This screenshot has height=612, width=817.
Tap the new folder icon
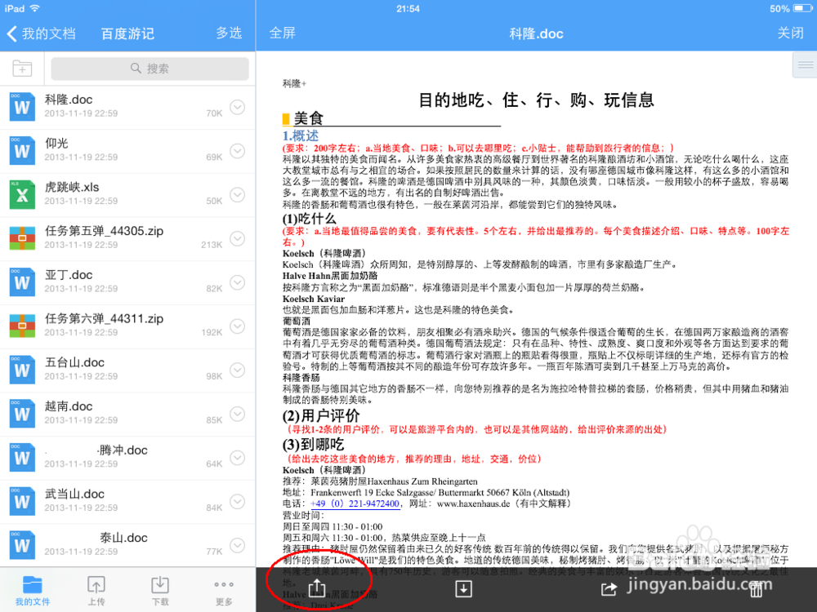tap(22, 69)
